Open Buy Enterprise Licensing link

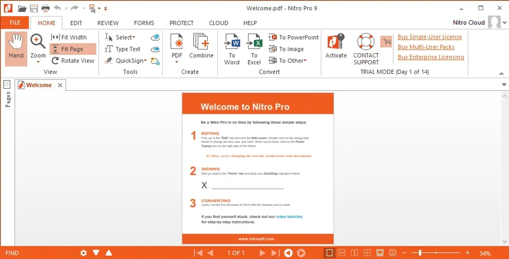click(431, 57)
